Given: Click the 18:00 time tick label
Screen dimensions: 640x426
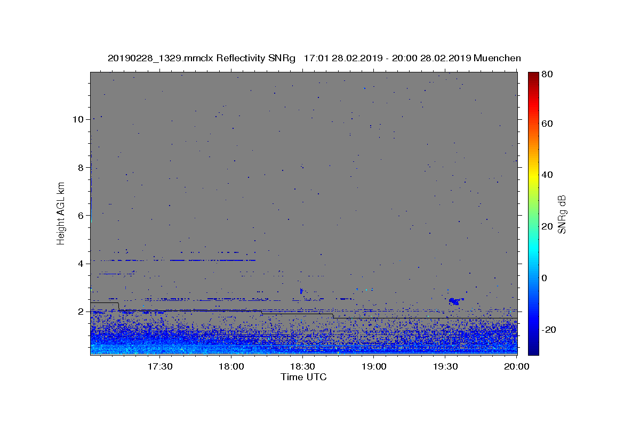Looking at the screenshot, I should pos(231,367).
